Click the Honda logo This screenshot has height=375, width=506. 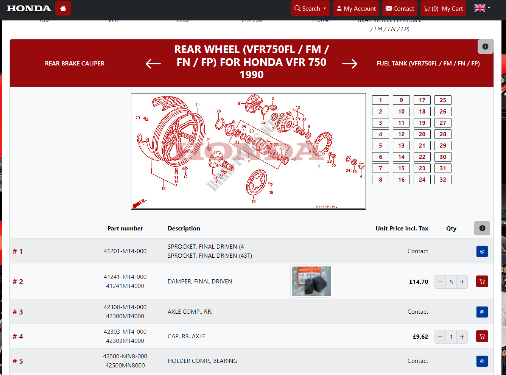[29, 8]
